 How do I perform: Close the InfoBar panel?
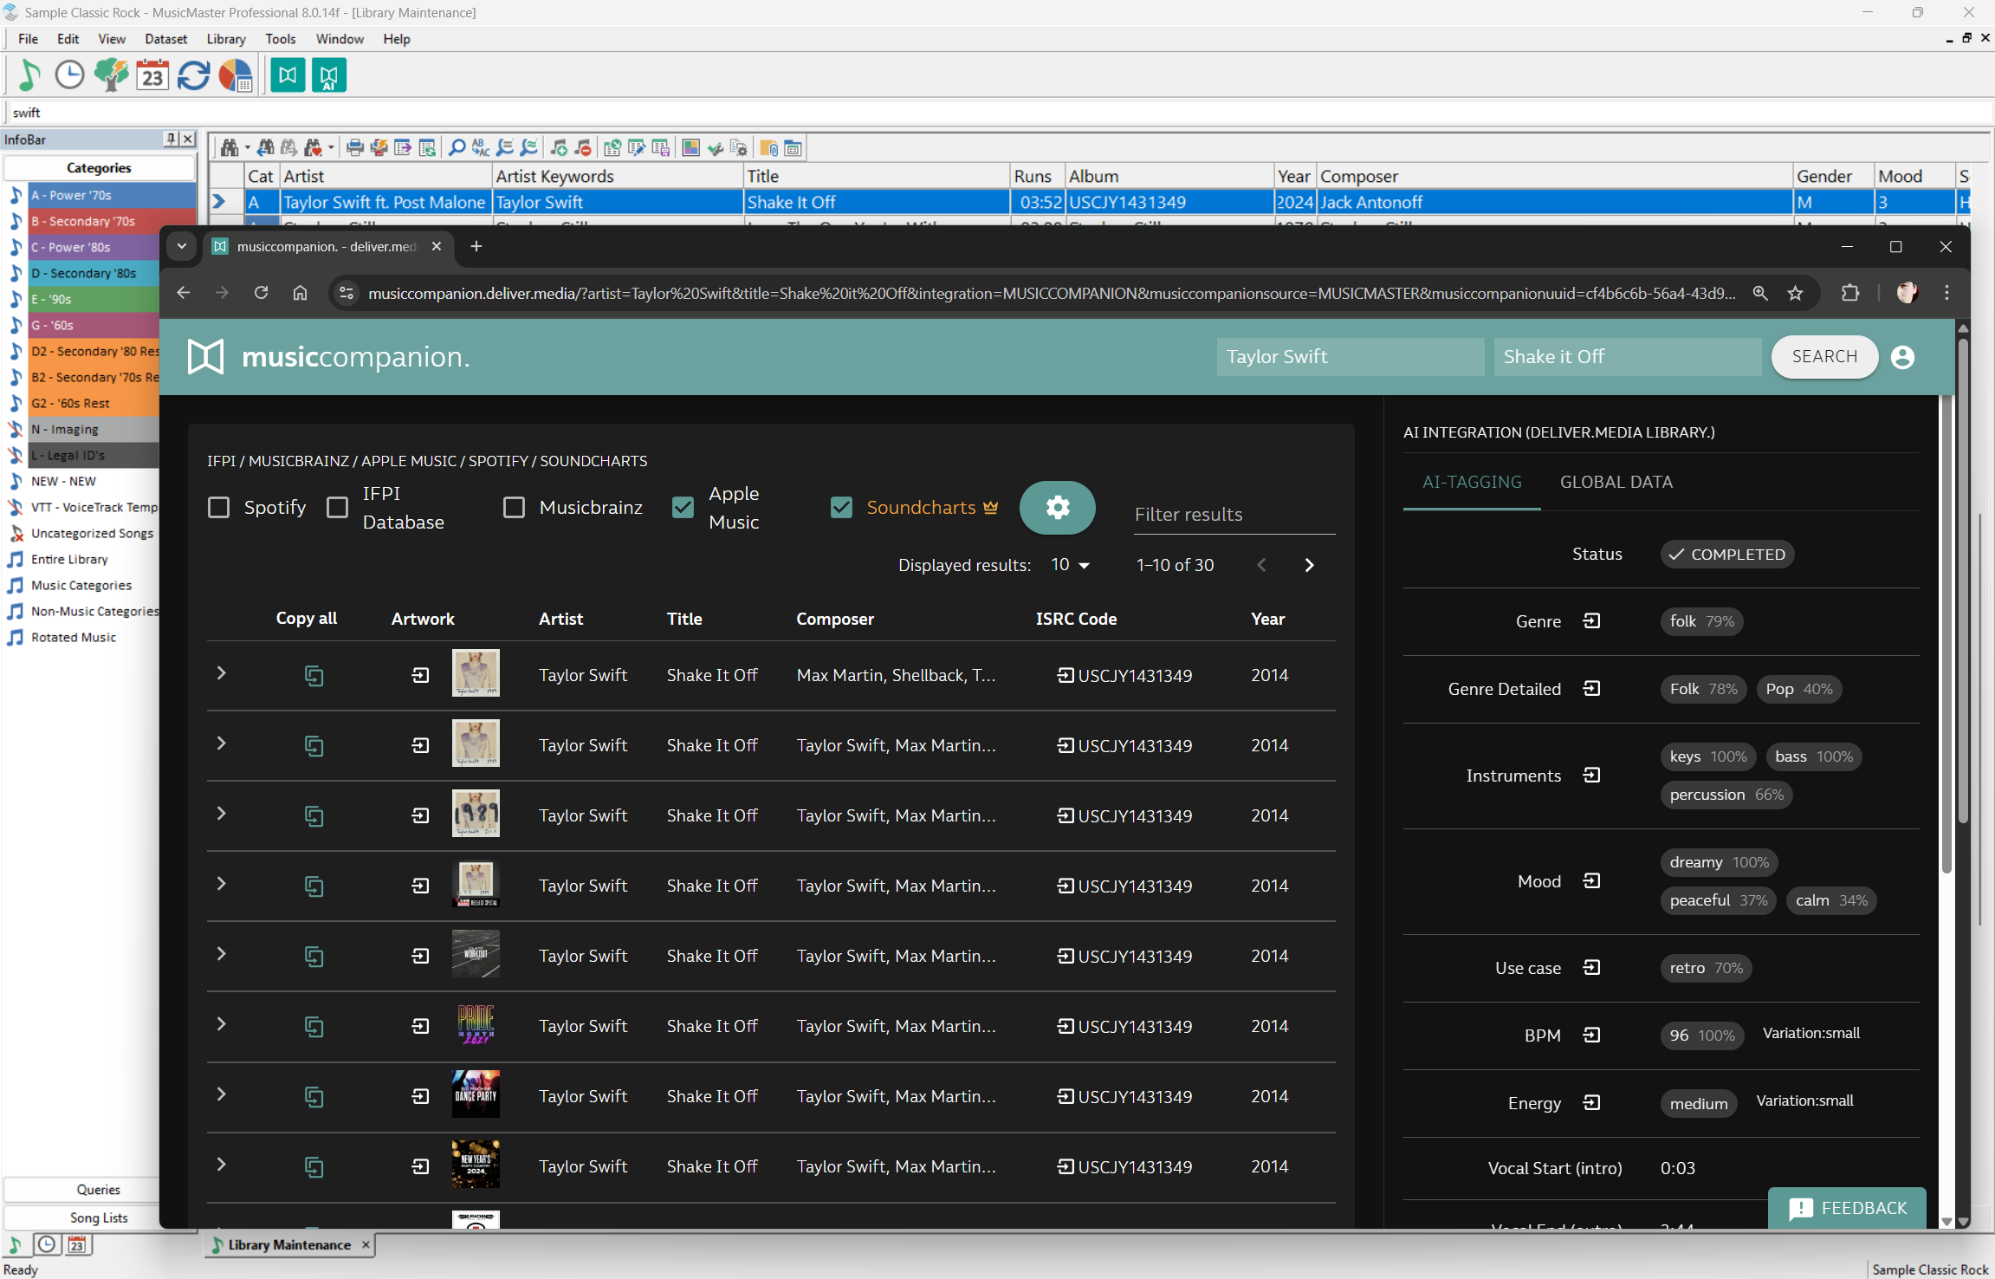(x=188, y=139)
